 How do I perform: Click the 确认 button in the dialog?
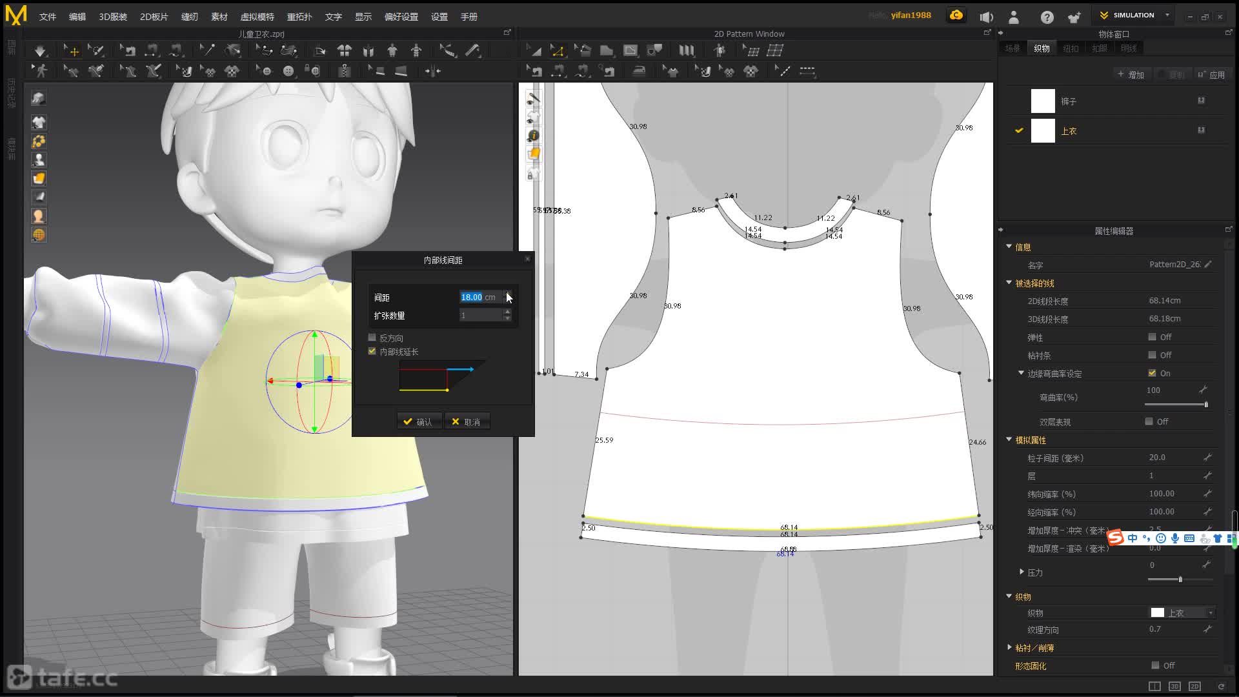point(419,421)
